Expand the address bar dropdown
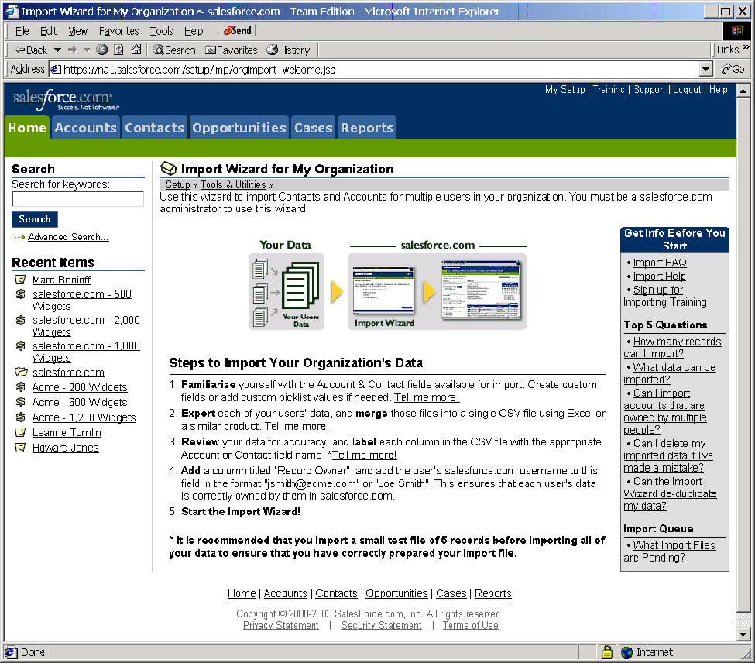The image size is (755, 663). (705, 70)
